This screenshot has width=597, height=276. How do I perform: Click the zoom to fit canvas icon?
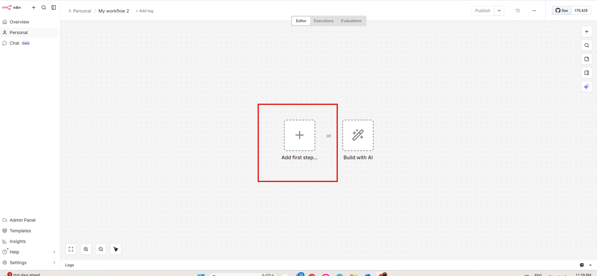[71, 249]
